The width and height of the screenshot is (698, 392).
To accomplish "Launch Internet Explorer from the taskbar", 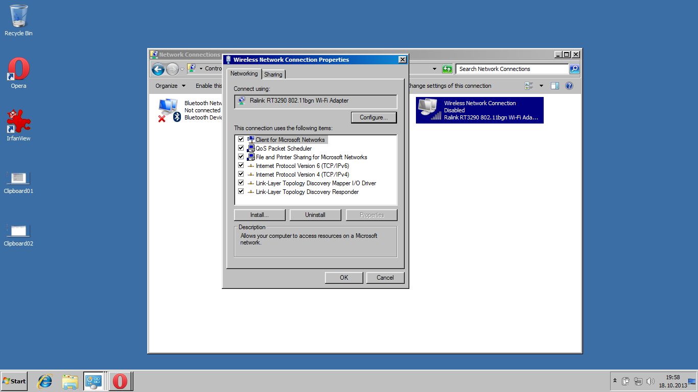I will 45,381.
